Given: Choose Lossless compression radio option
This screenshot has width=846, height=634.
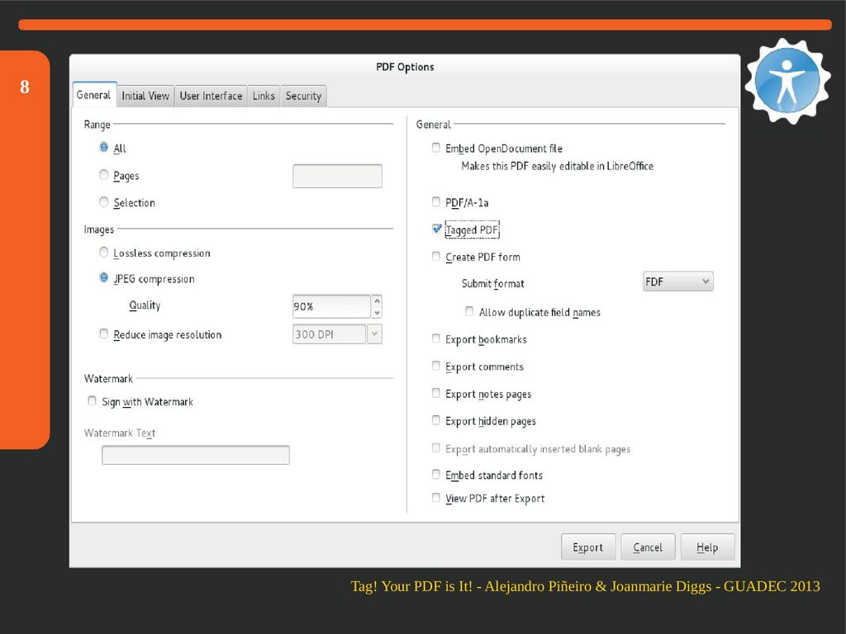Looking at the screenshot, I should pyautogui.click(x=104, y=253).
